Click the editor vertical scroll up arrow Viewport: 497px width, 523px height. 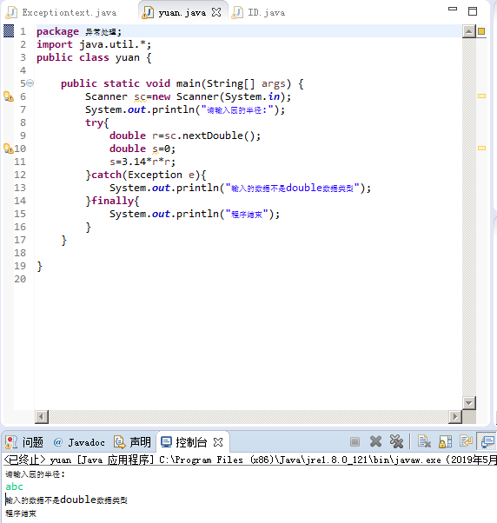469,31
